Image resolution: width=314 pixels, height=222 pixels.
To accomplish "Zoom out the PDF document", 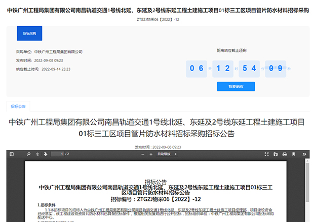I will 143,154.
